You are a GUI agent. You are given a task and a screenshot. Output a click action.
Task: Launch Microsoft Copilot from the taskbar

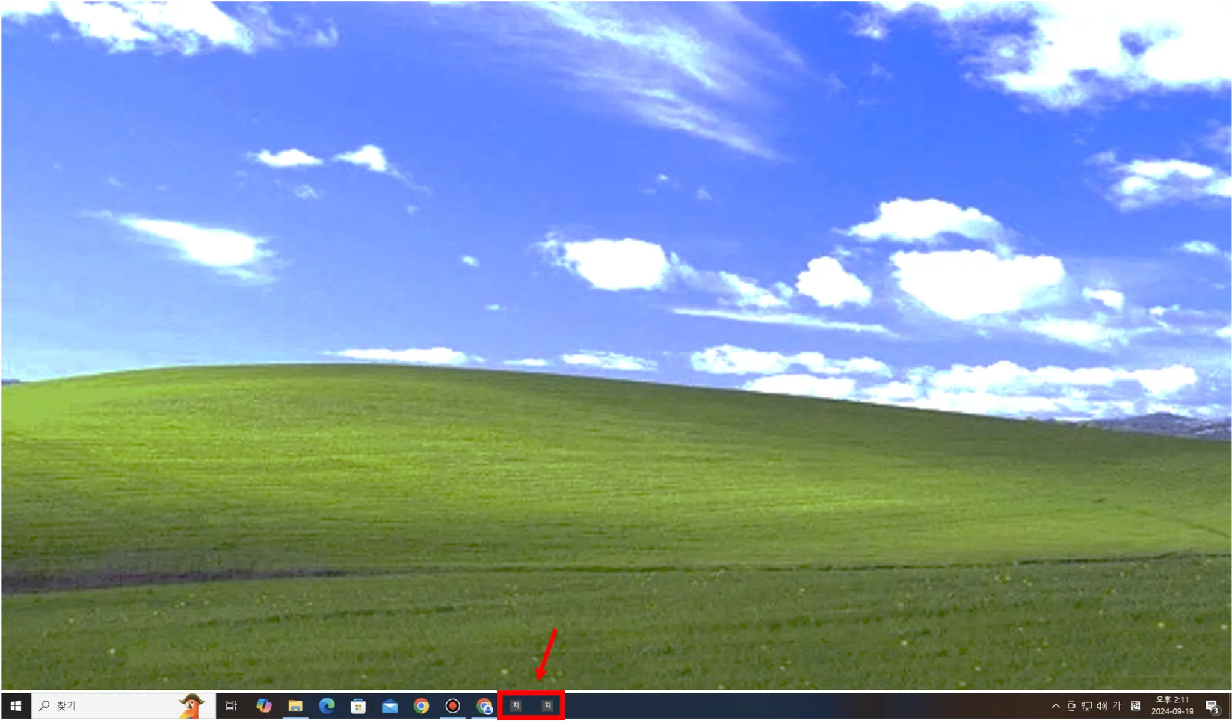263,706
